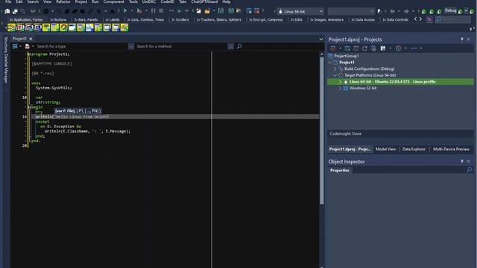Select ProjectGroup1 in project tree

(x=346, y=56)
